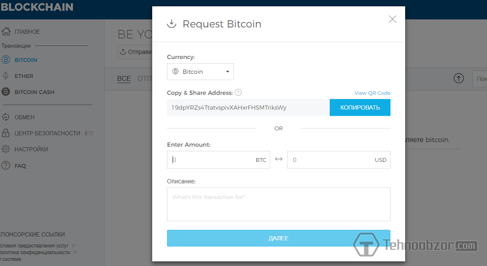Click the question mark icon beside FAQ

tap(6, 165)
